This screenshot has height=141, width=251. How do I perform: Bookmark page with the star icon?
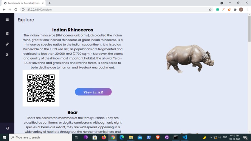coord(210,10)
